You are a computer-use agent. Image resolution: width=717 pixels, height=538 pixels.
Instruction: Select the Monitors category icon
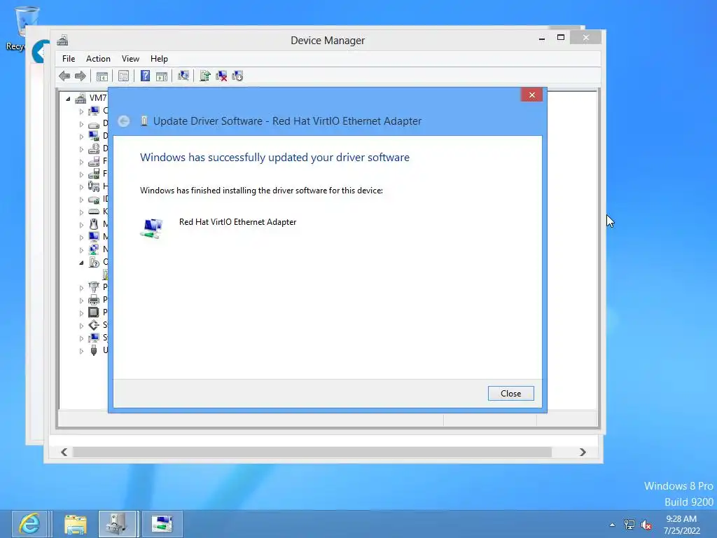click(94, 237)
